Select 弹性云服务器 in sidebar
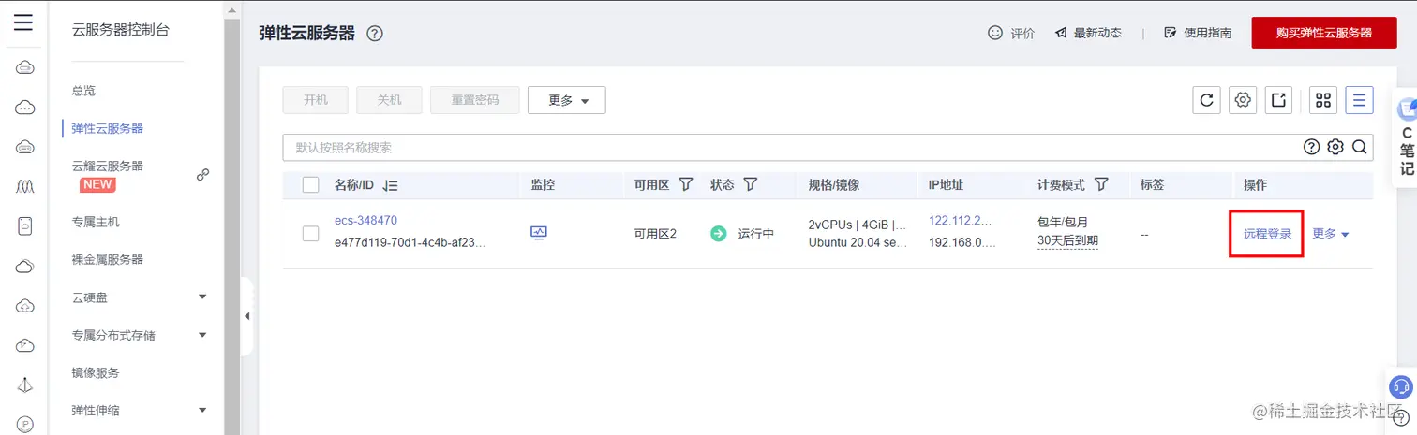 tap(108, 128)
